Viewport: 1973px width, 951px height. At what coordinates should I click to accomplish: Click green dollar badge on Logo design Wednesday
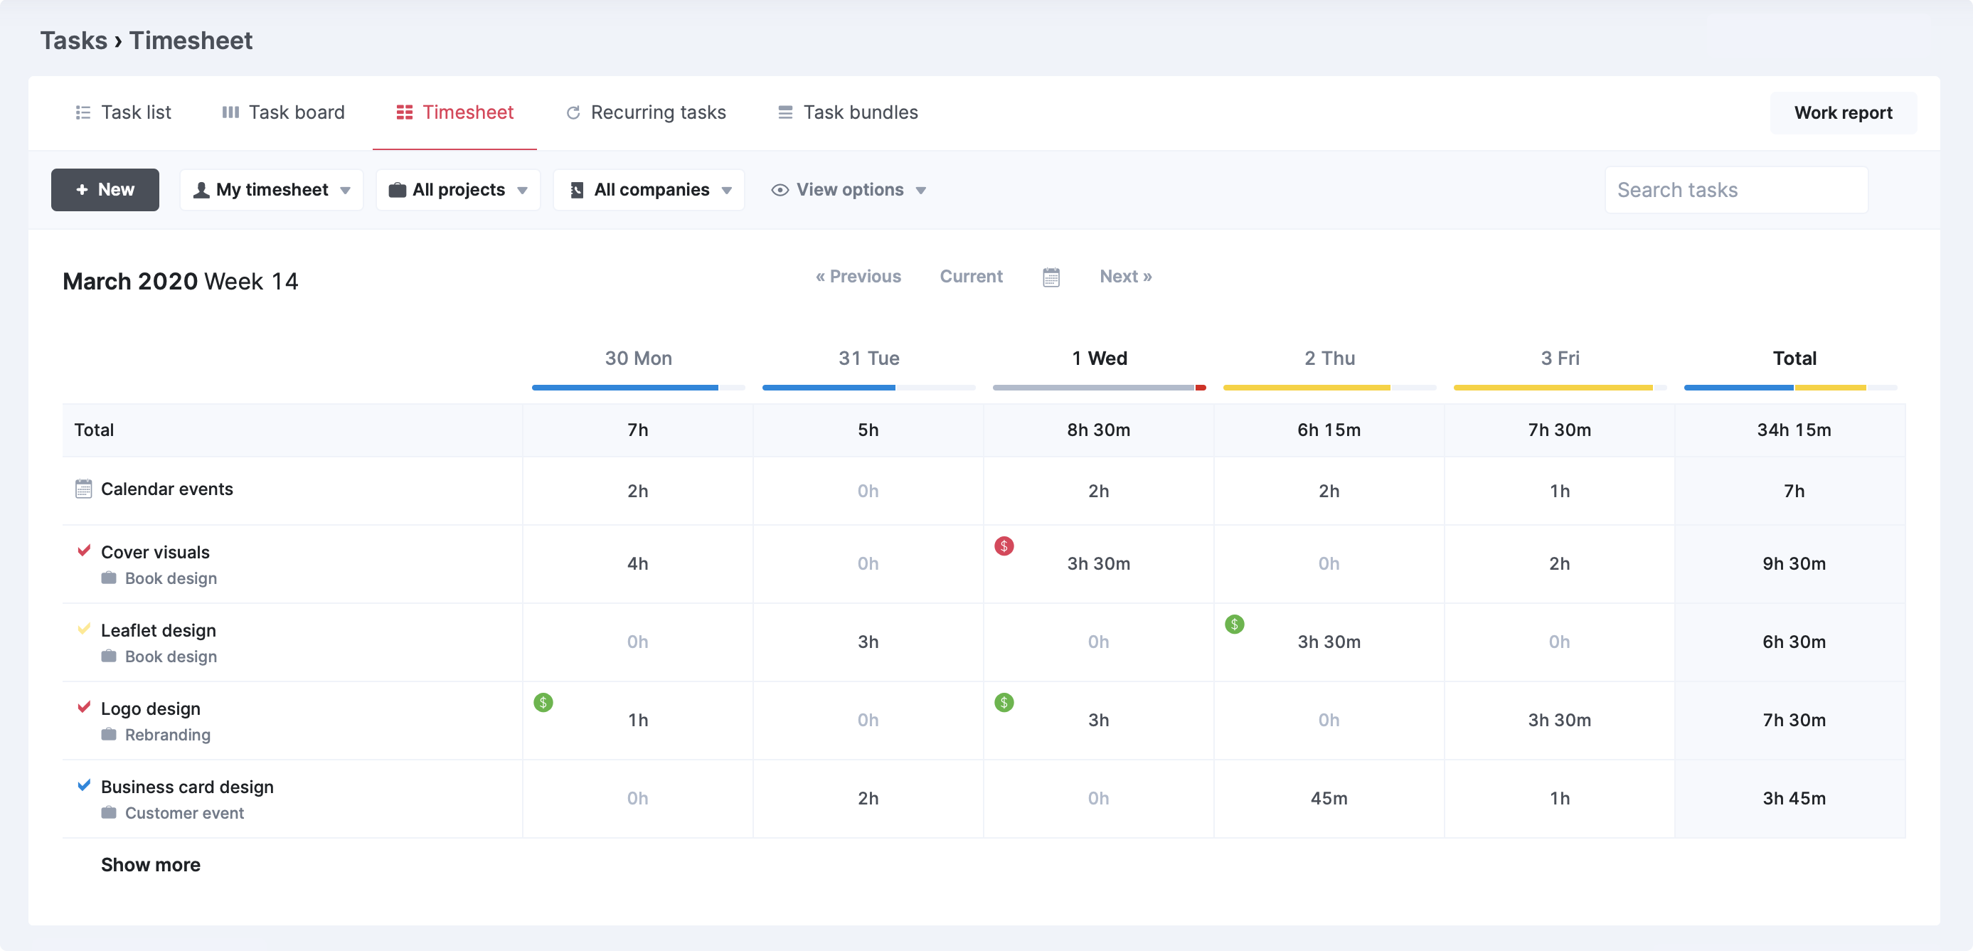click(x=1004, y=702)
